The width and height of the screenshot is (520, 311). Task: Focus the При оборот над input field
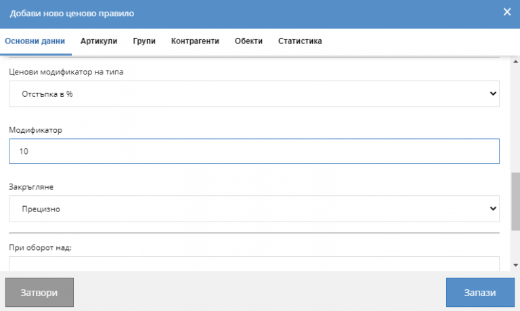tap(254, 264)
